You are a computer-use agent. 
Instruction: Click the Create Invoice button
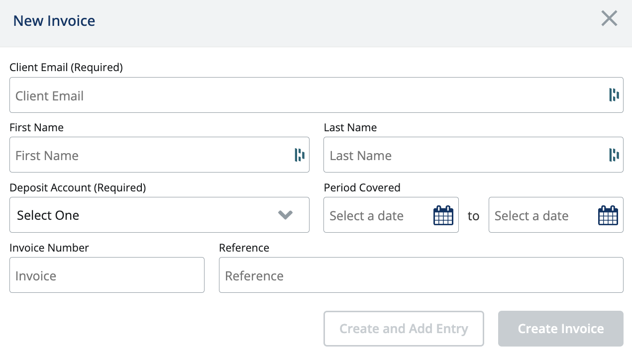coord(560,329)
